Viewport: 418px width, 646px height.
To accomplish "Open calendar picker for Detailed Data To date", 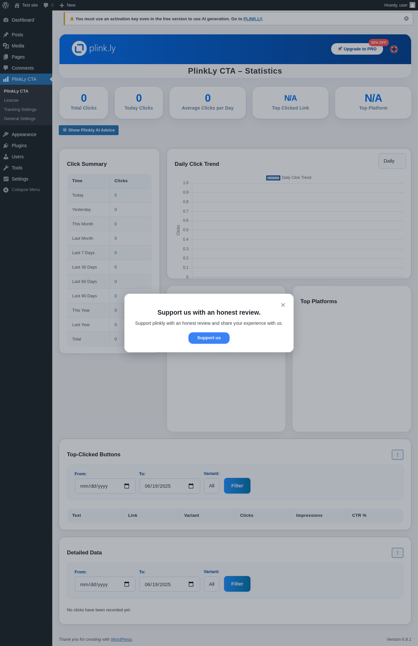I will 191,584.
